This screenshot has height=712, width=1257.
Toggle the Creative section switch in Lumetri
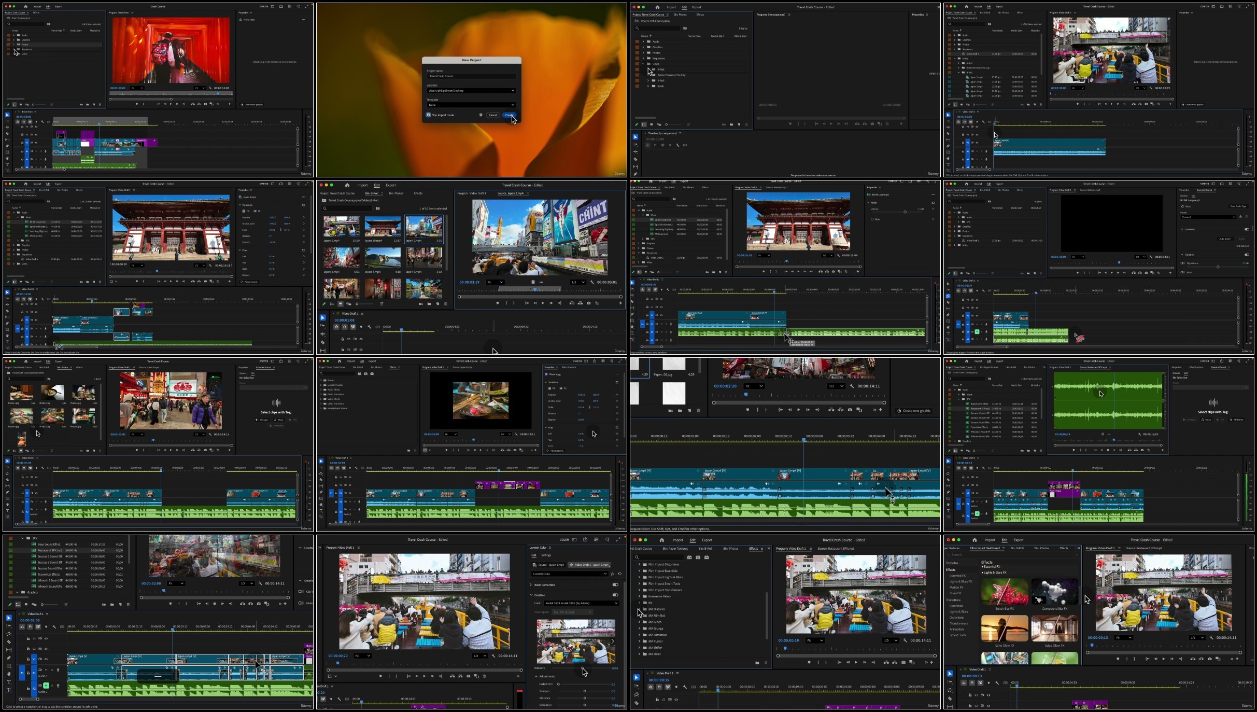pyautogui.click(x=615, y=595)
